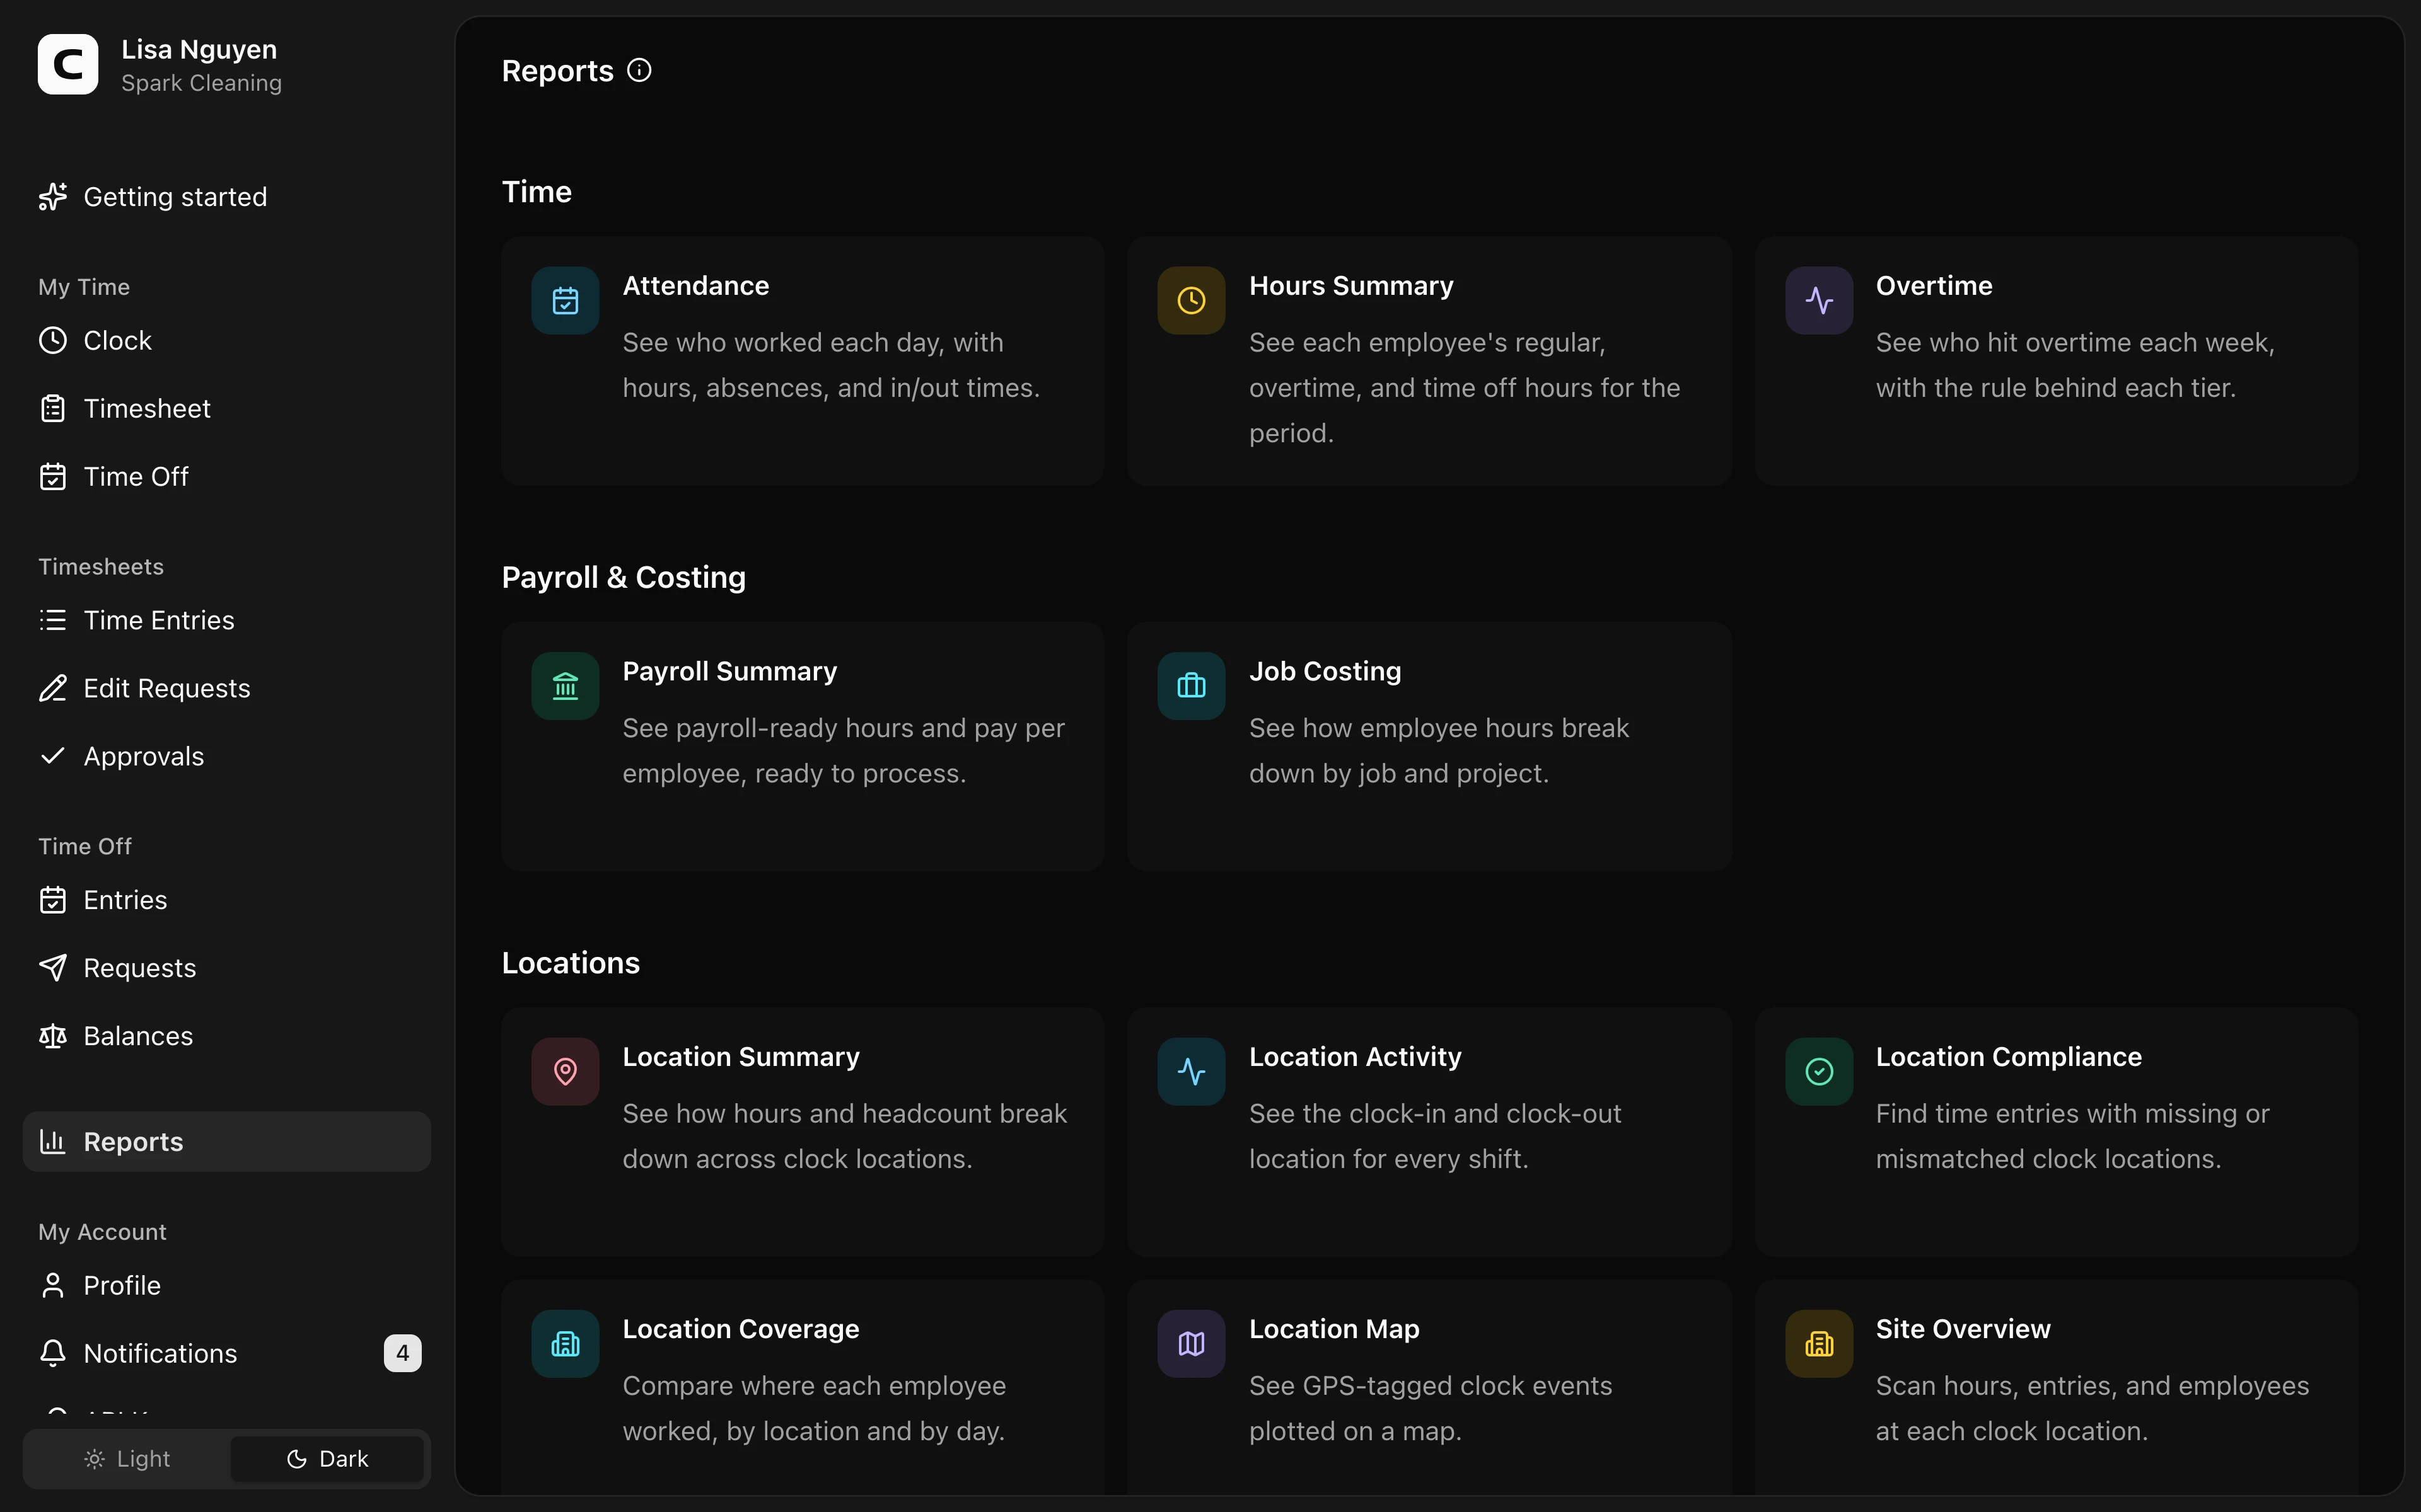Click the Overtime pulse icon

(1819, 300)
